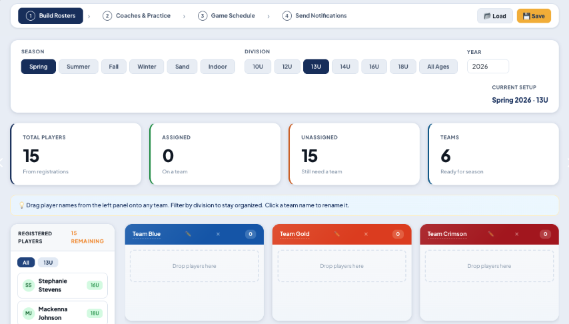569x324 pixels.
Task: Go to the Game Schedule step
Action: pyautogui.click(x=227, y=15)
